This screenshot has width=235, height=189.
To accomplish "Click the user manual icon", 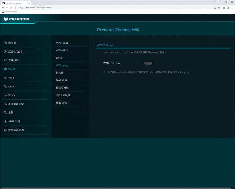I will pos(5,130).
